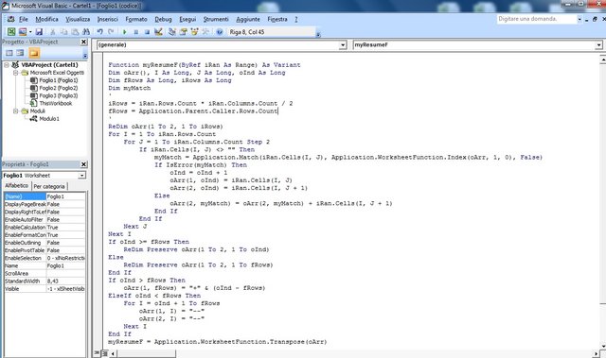Undo the last edit
The image size is (606, 358).
pos(100,32)
